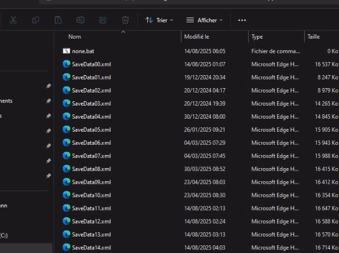Click the Share icon in toolbar
This screenshot has width=339, height=253.
[x=103, y=20]
